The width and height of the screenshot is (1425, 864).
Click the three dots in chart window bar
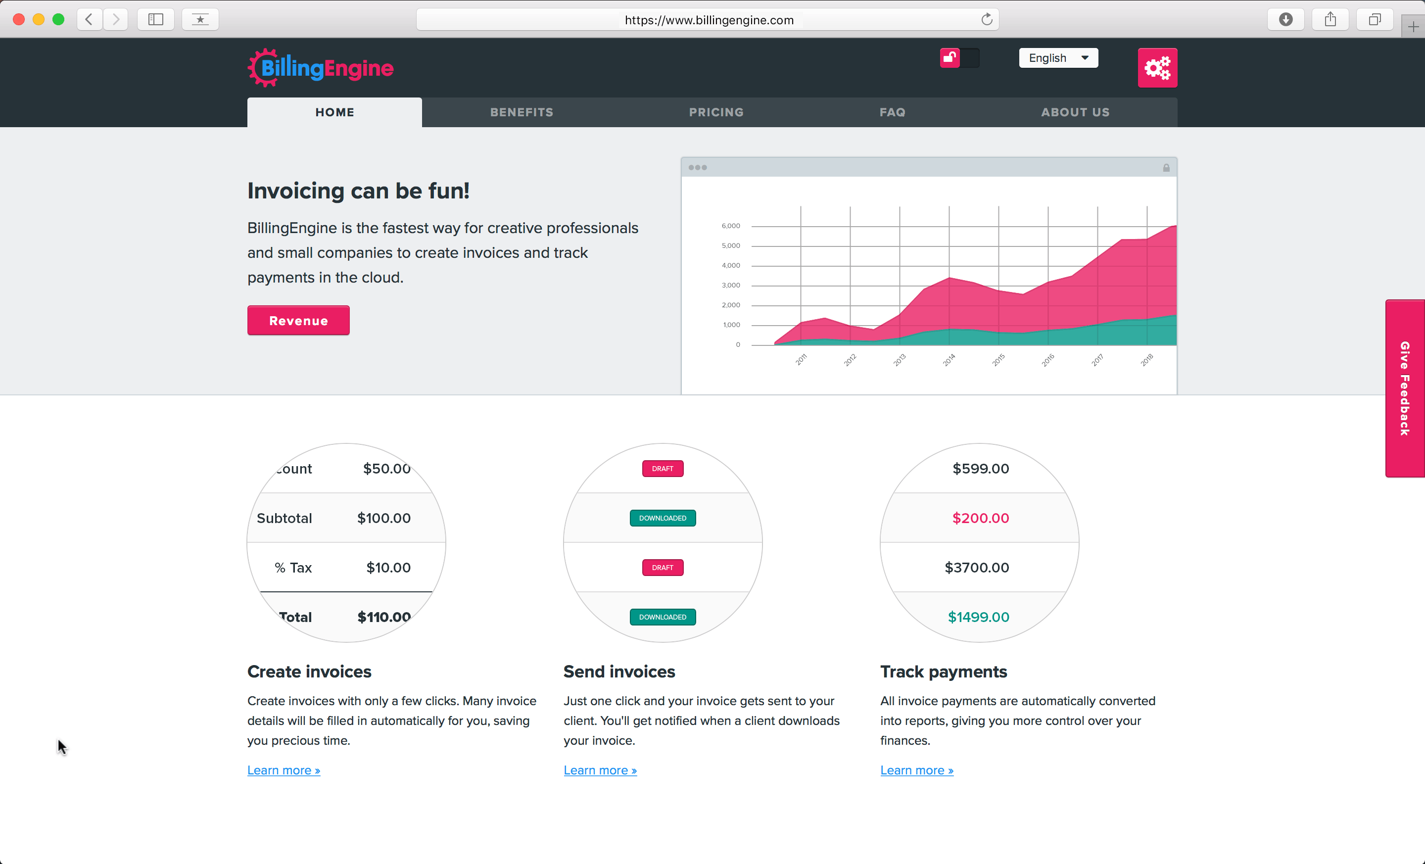point(698,168)
